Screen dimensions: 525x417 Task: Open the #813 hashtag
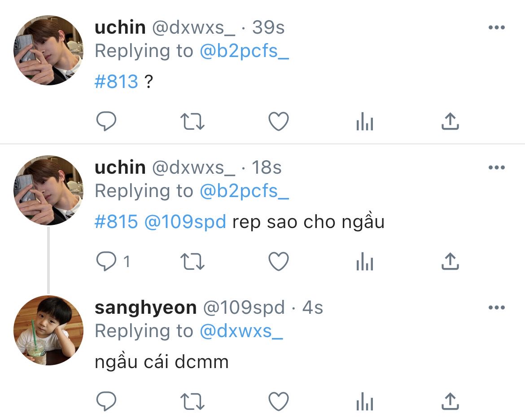[x=116, y=82]
